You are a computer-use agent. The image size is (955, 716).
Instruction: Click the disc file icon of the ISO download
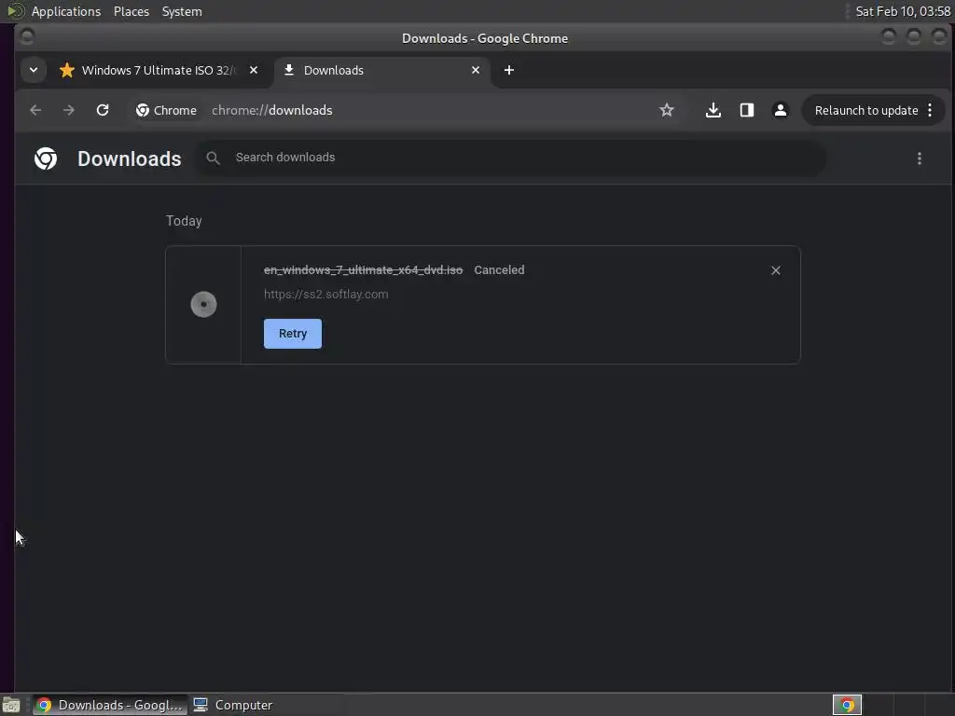pos(203,305)
